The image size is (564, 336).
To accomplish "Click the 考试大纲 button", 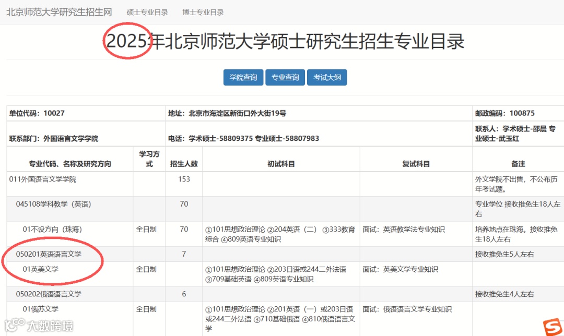I will coord(327,77).
